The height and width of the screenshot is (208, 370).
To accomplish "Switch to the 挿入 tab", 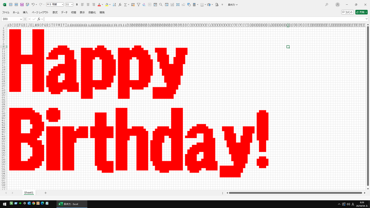I will (x=25, y=12).
